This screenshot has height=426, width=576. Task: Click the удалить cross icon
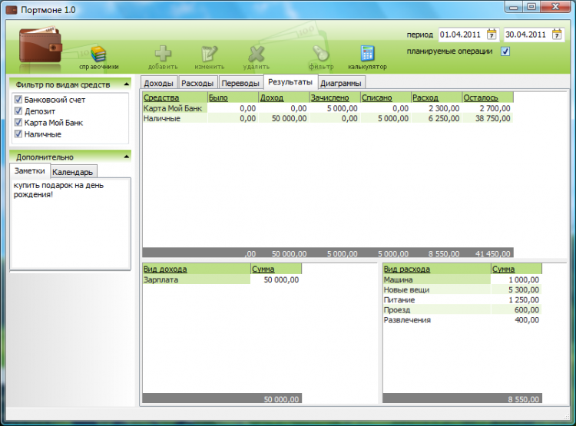256,54
